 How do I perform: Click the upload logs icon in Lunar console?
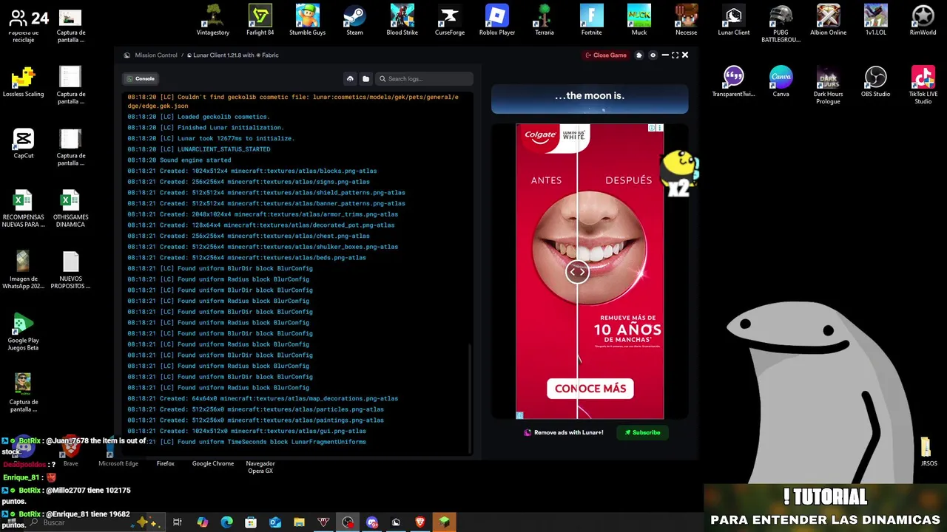350,78
